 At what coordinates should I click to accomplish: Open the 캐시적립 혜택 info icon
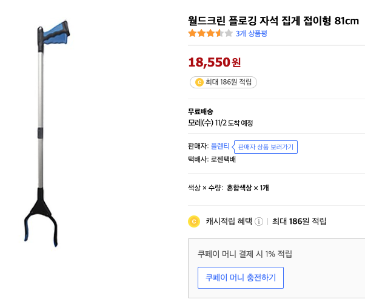(x=259, y=221)
